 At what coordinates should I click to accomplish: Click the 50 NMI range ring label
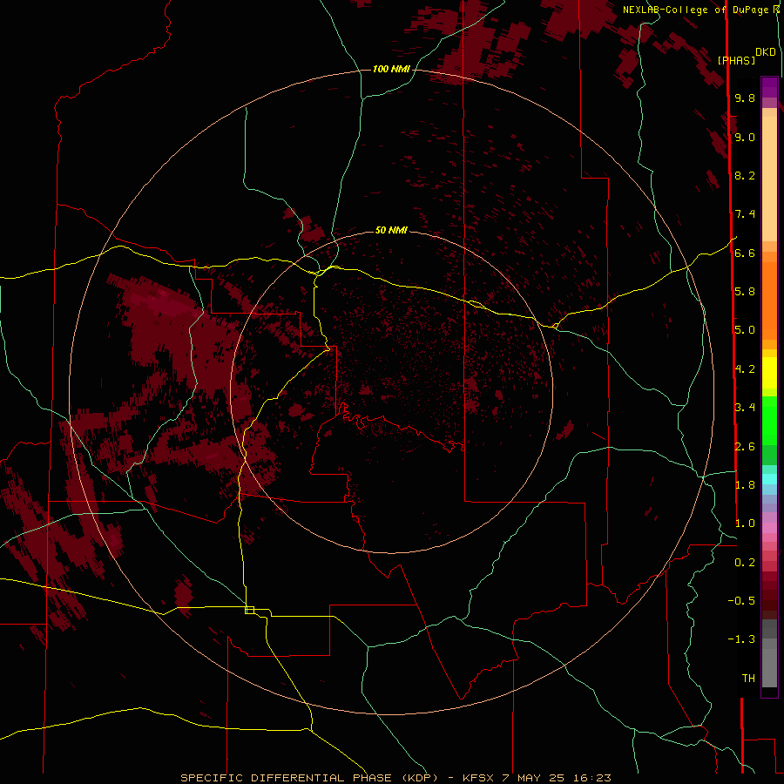click(391, 230)
